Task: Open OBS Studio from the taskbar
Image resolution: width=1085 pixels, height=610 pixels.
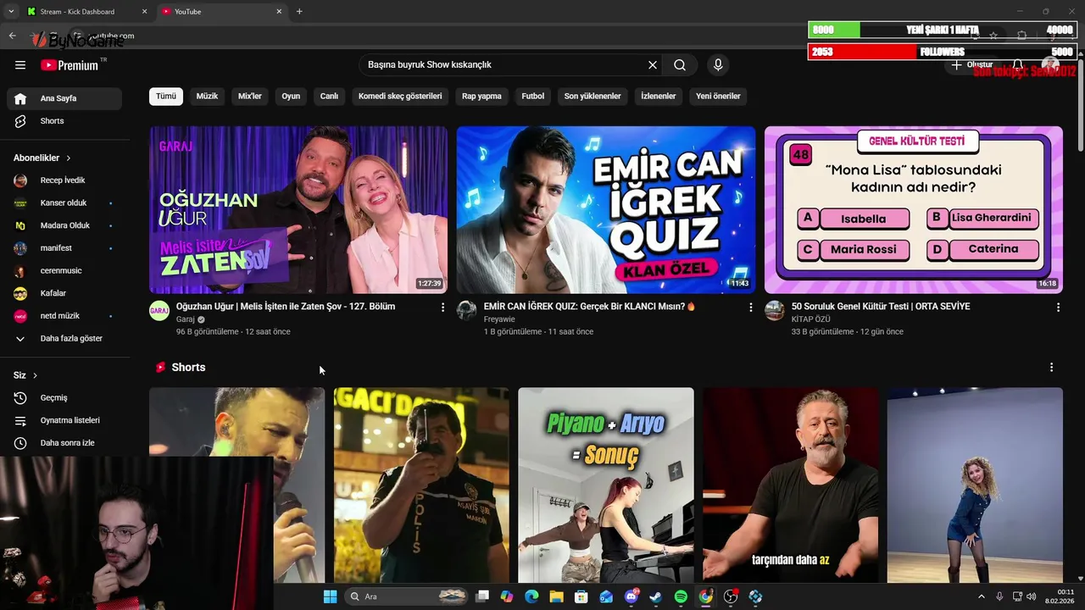Action: (731, 596)
